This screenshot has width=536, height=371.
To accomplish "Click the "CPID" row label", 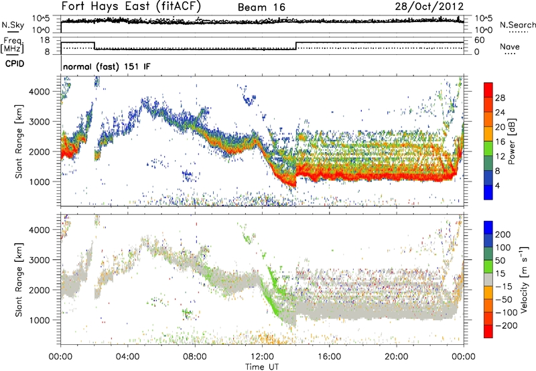I will [x=15, y=64].
